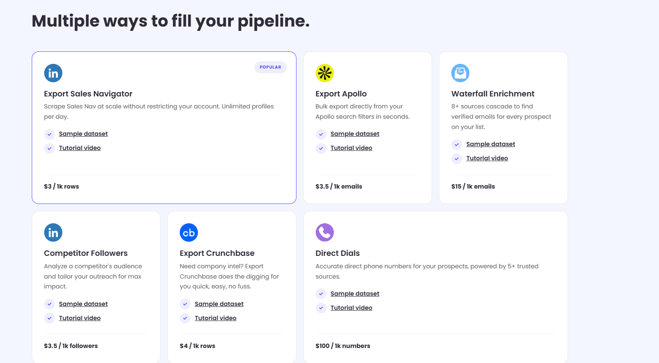The width and height of the screenshot is (659, 363).
Task: Click the LinkedIn icon on Competitor Followers card
Action: coord(53,233)
